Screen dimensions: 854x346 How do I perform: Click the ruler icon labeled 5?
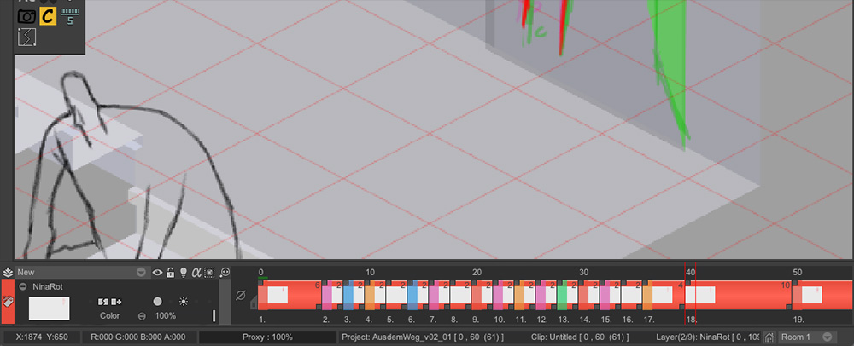click(x=69, y=16)
